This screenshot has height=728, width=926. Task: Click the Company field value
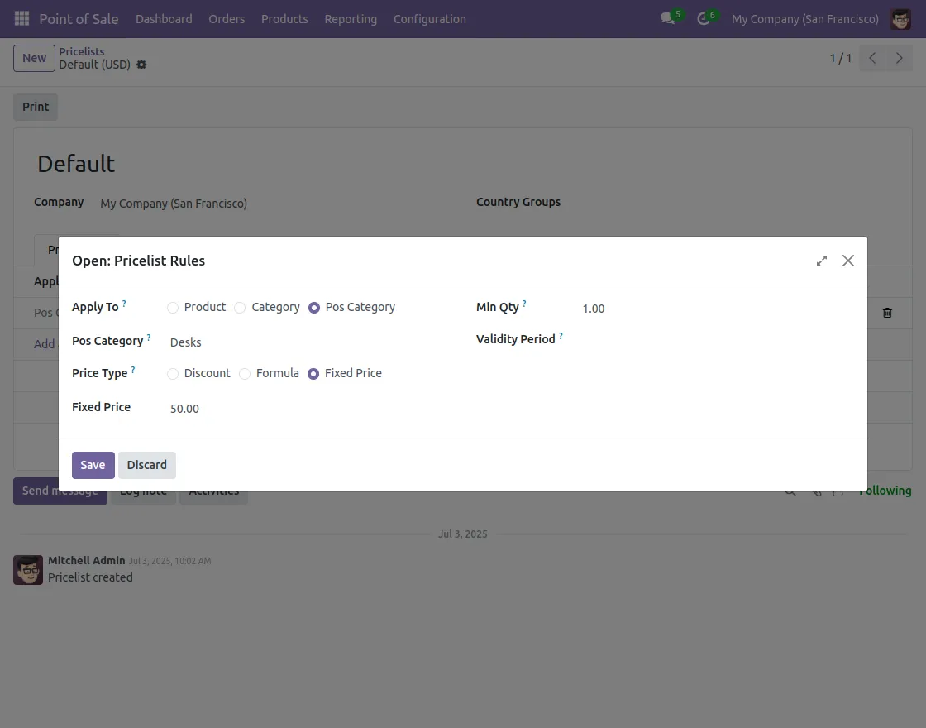pos(174,204)
